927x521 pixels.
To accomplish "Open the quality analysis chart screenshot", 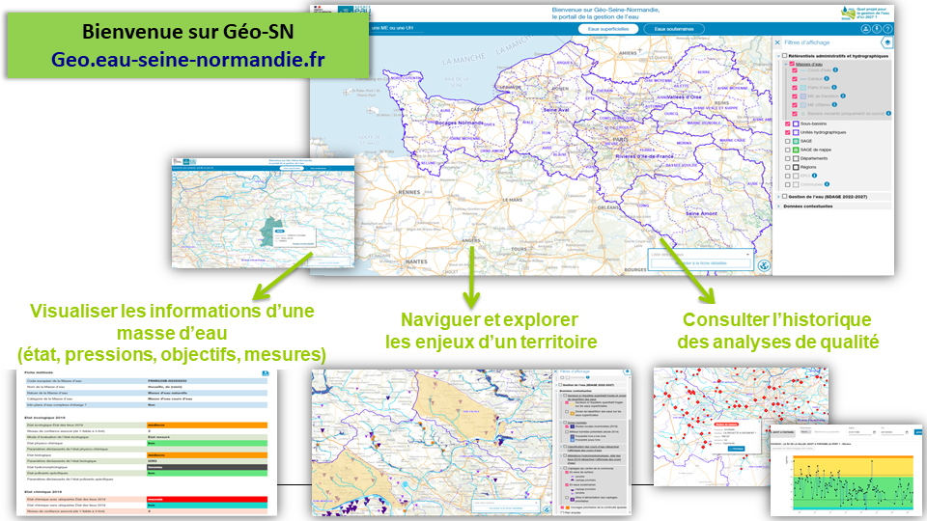I will [x=847, y=470].
